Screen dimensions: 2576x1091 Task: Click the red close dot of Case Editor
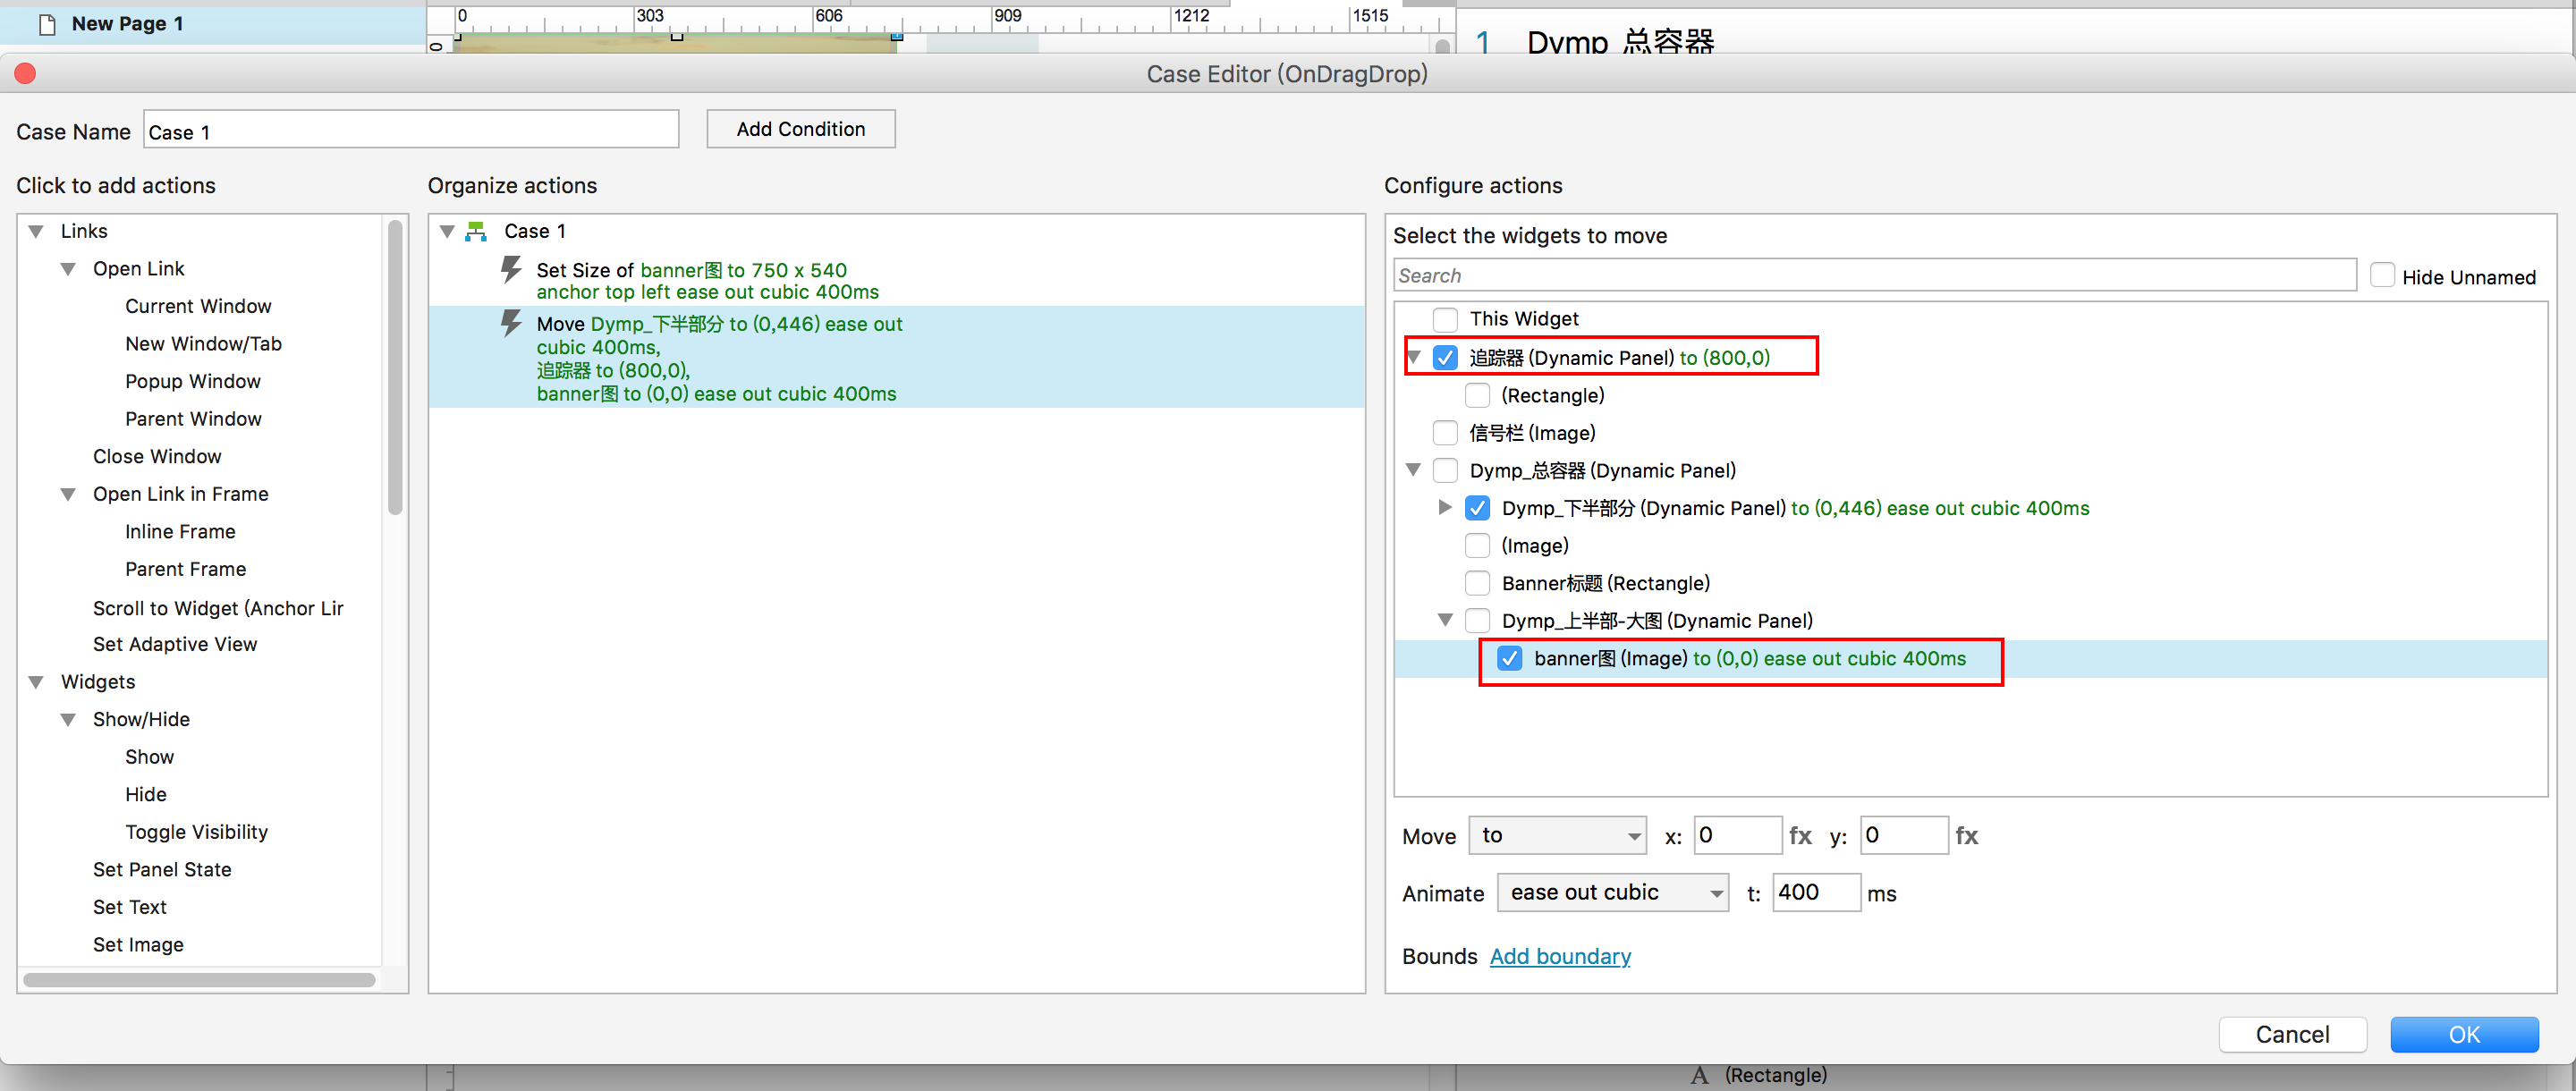point(26,73)
